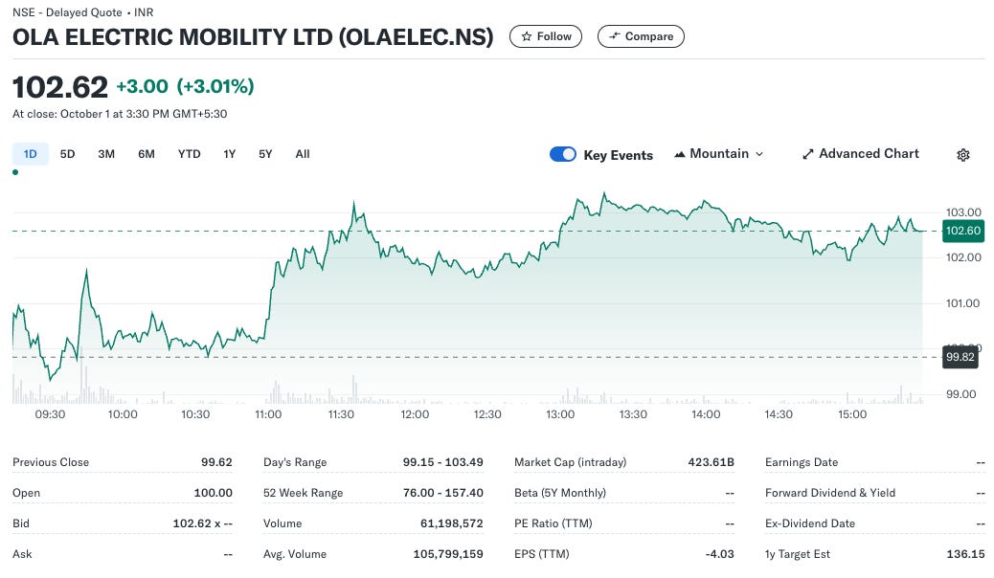The width and height of the screenshot is (994, 578).
Task: Click the (+3.01%) percent change
Action: coord(215,86)
